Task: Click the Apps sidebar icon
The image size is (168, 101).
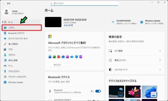Action: pos(5,49)
